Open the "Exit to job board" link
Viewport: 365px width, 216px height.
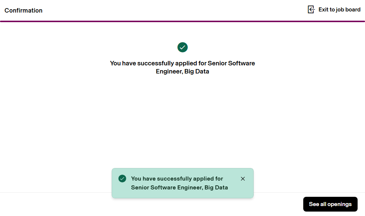pyautogui.click(x=339, y=10)
